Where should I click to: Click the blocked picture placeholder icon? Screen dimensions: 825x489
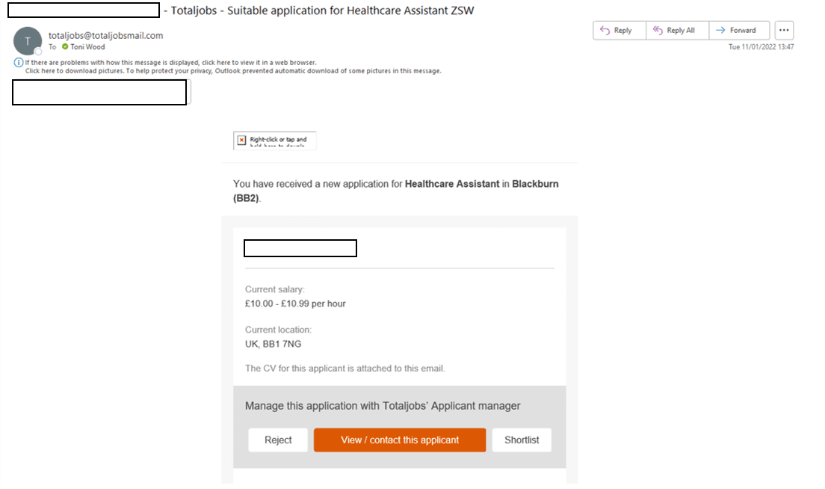241,140
